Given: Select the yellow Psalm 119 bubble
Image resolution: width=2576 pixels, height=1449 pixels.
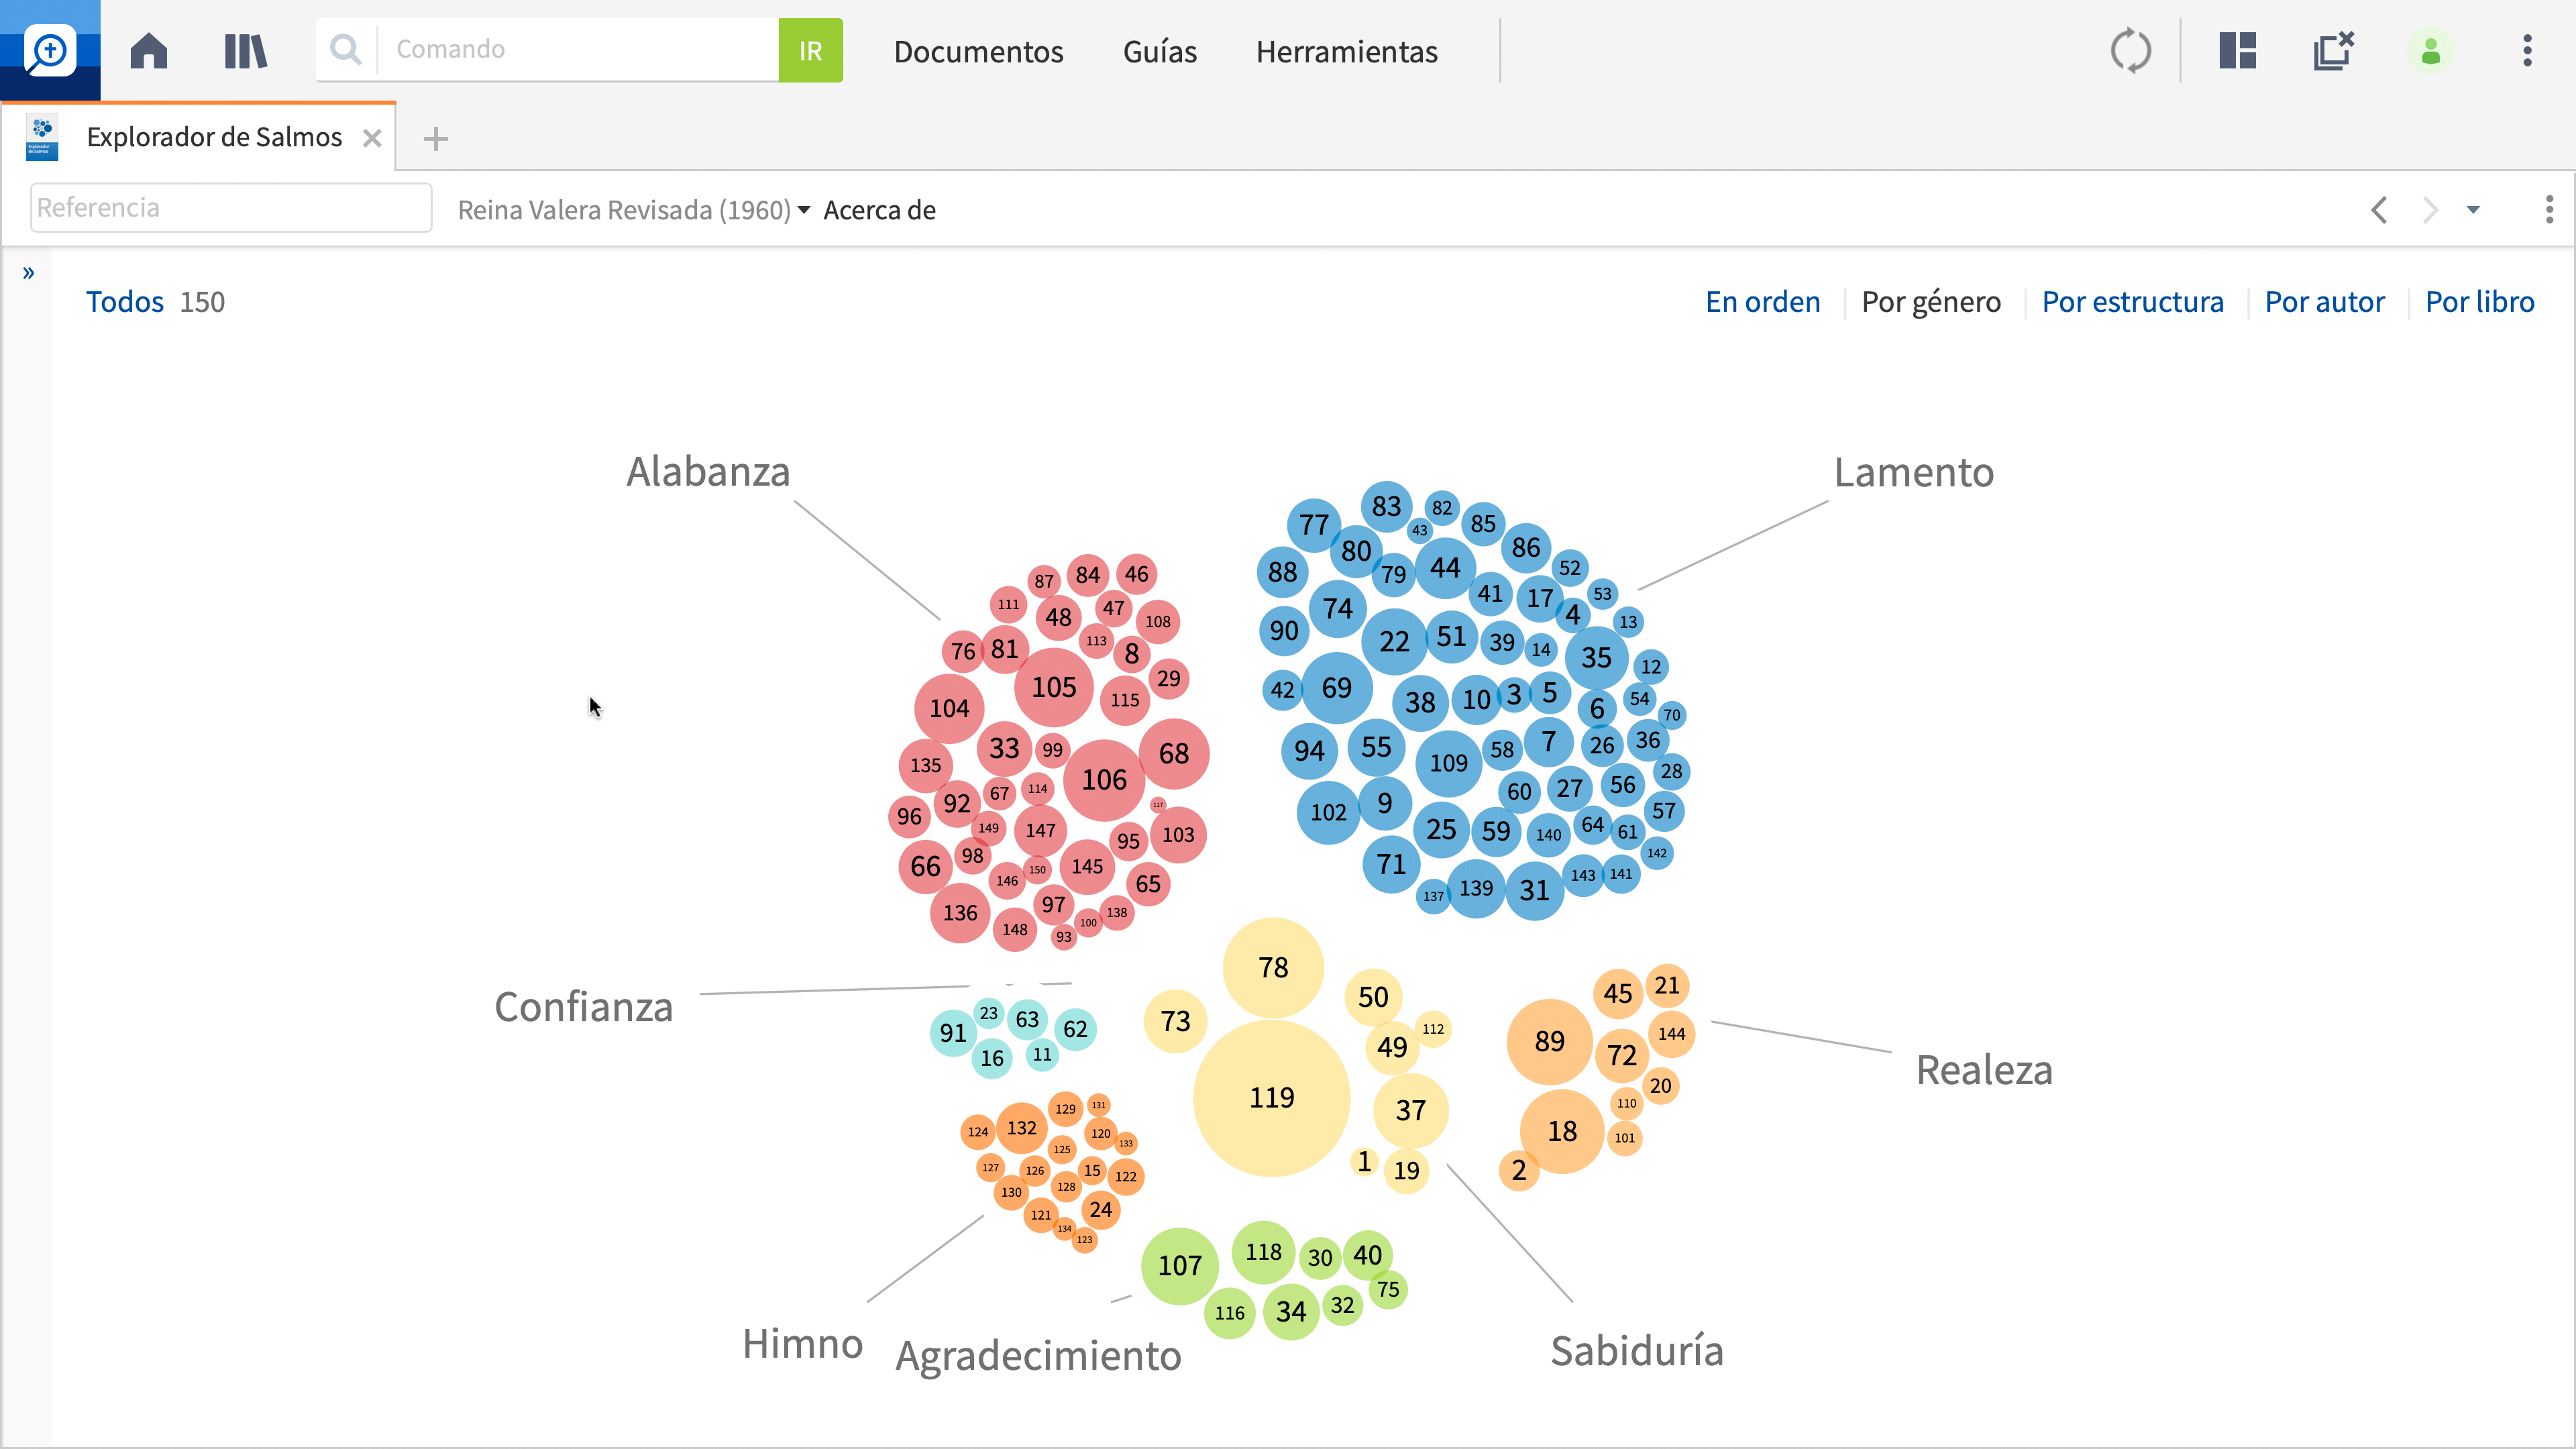Looking at the screenshot, I should (1271, 1097).
